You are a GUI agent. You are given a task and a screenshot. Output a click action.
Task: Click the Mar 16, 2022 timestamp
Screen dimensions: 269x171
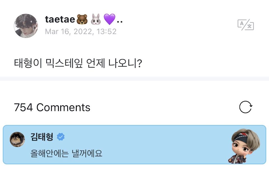tap(81, 31)
